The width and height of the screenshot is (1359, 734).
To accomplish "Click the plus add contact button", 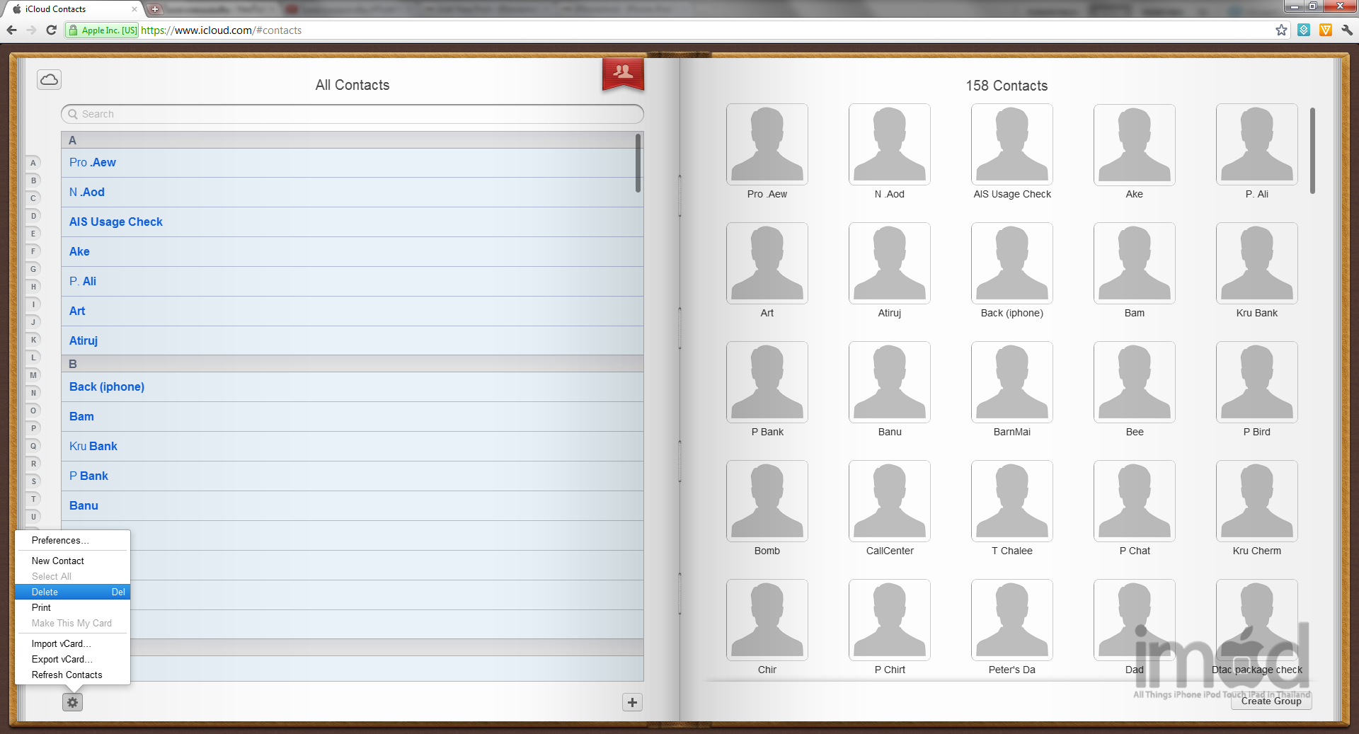I will 632,702.
